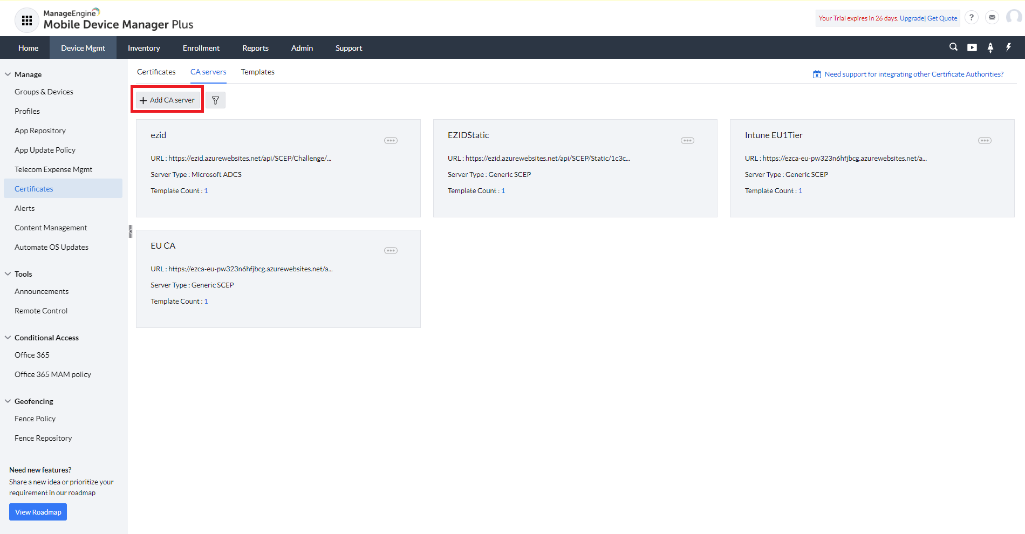Open Fence Policy in sidebar
This screenshot has height=534, width=1025.
[x=35, y=419]
